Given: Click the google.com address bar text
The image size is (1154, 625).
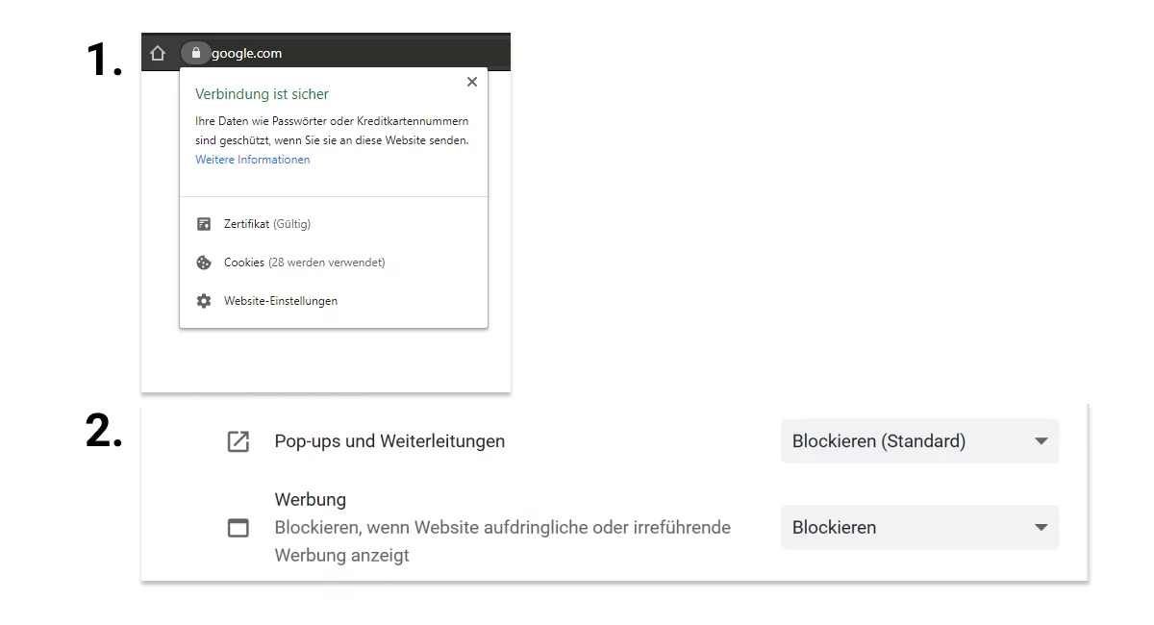Looking at the screenshot, I should point(247,53).
